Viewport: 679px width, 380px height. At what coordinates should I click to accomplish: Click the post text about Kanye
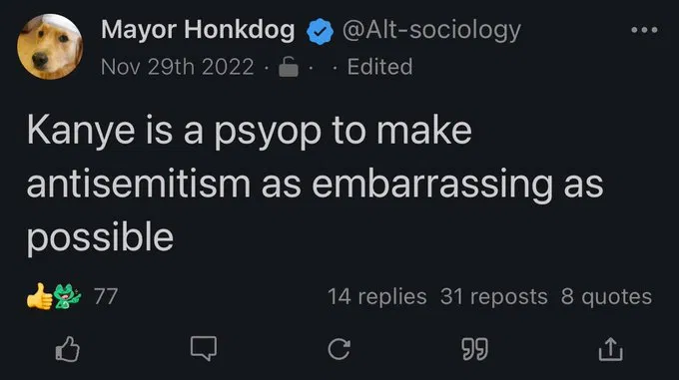tap(315, 183)
